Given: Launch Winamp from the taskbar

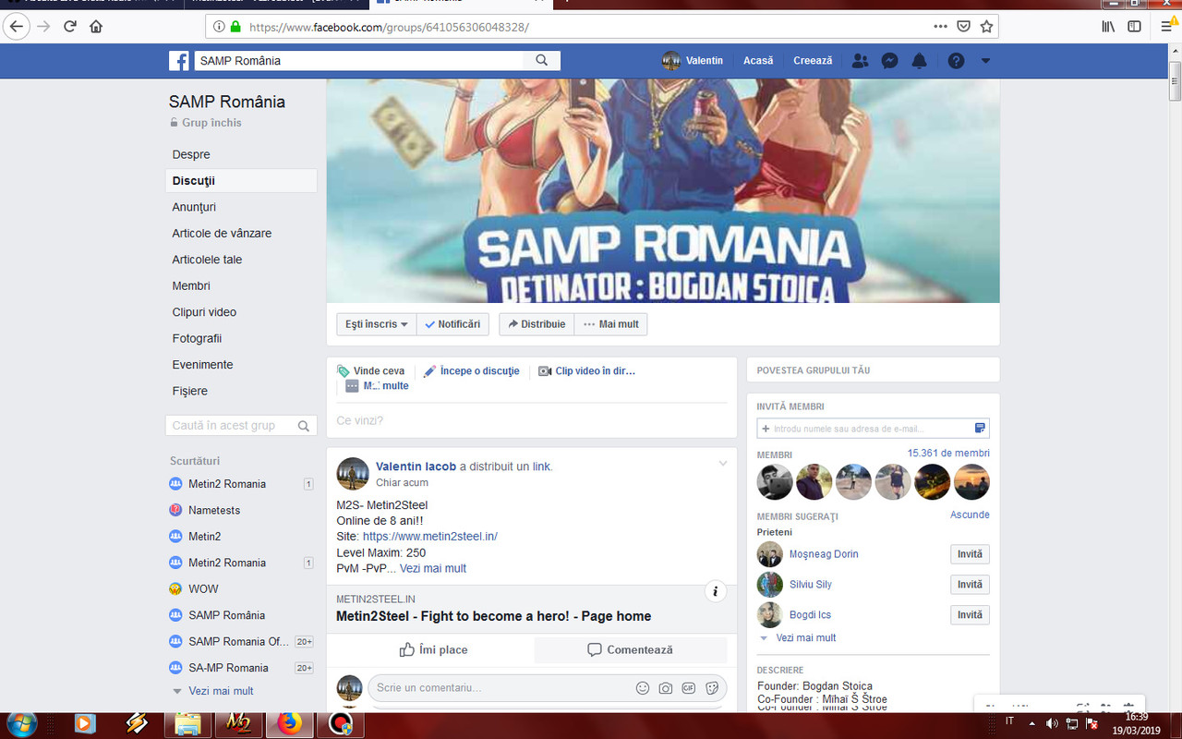Looking at the screenshot, I should pyautogui.click(x=137, y=724).
